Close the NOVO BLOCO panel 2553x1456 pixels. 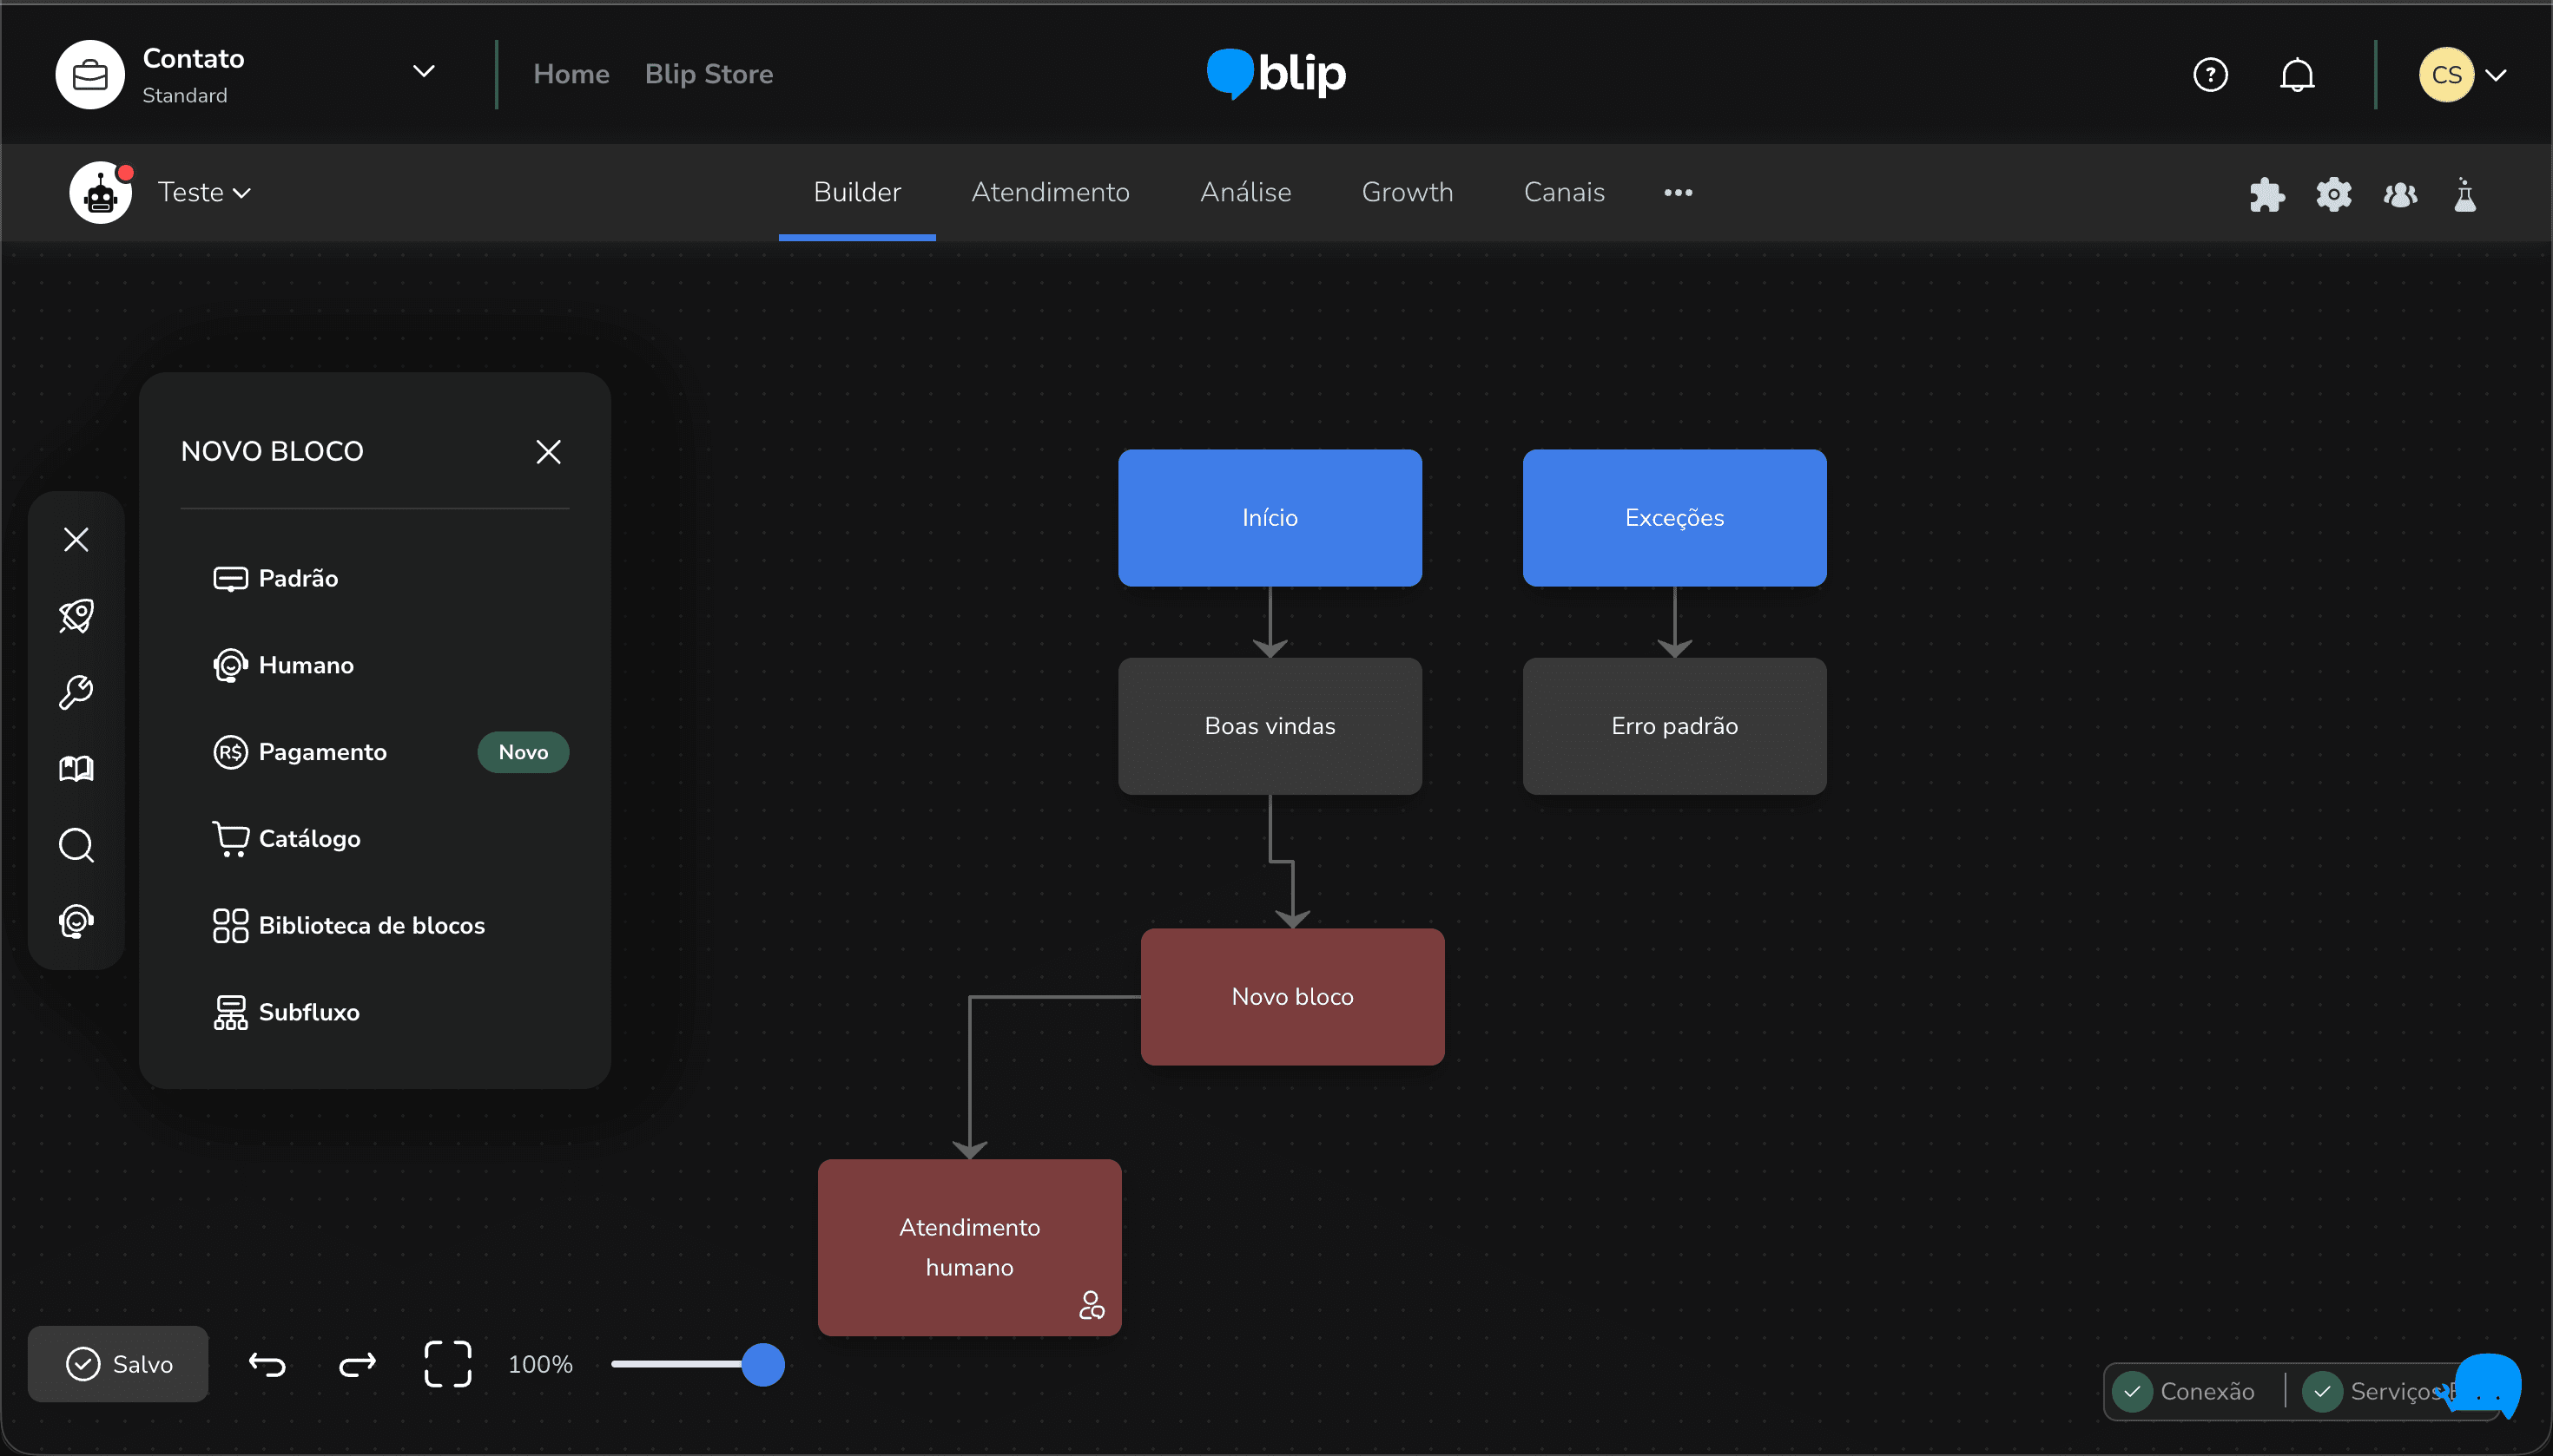(x=549, y=452)
